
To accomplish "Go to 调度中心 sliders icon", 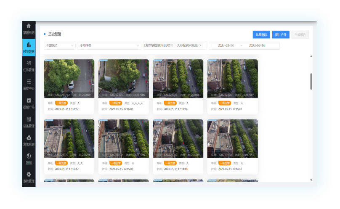I will [x=29, y=82].
